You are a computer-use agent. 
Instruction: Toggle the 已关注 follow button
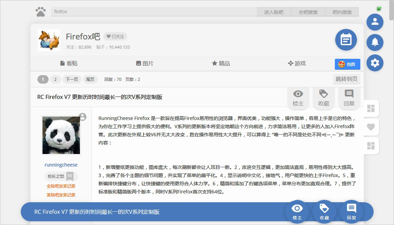pos(115,36)
